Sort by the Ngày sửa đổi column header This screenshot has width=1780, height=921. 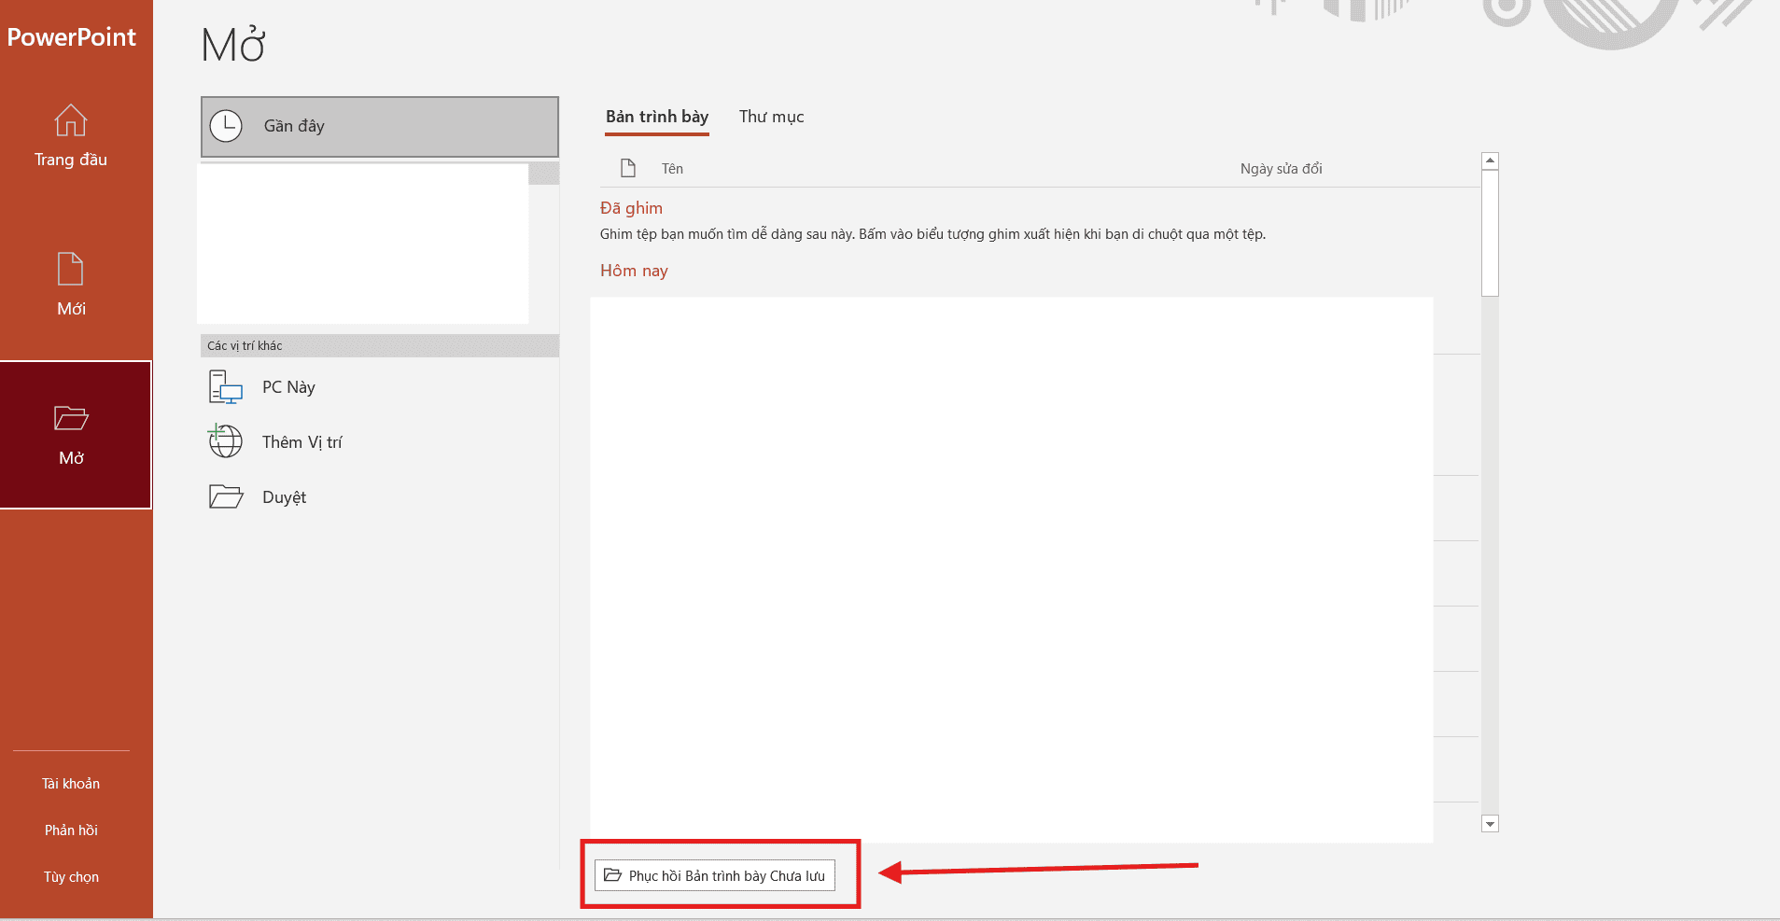pyautogui.click(x=1281, y=169)
